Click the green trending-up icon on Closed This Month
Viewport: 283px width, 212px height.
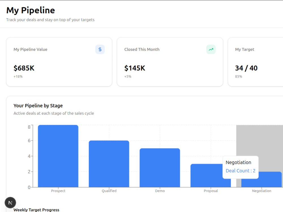[211, 49]
